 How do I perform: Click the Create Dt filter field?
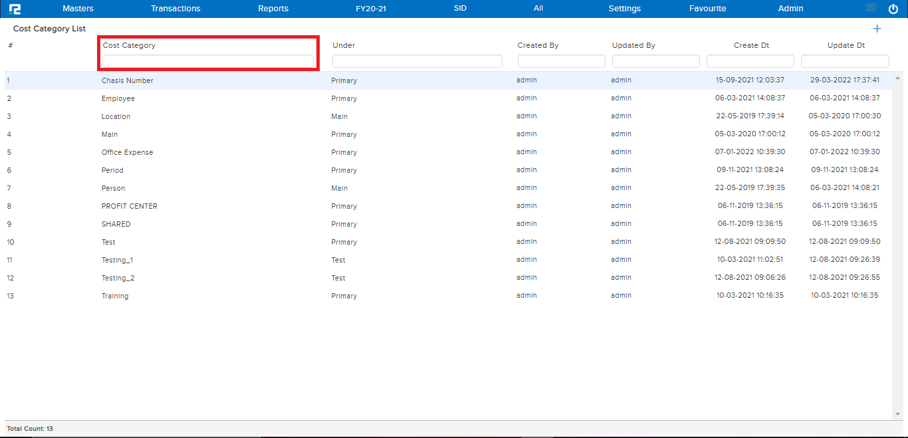[x=750, y=60]
